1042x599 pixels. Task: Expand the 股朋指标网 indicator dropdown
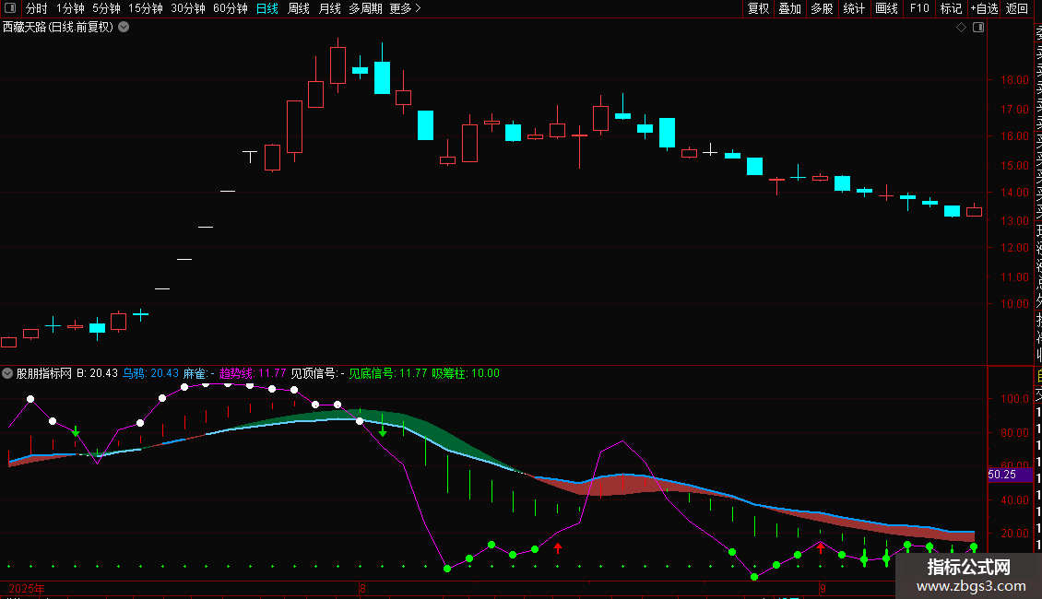[7, 373]
